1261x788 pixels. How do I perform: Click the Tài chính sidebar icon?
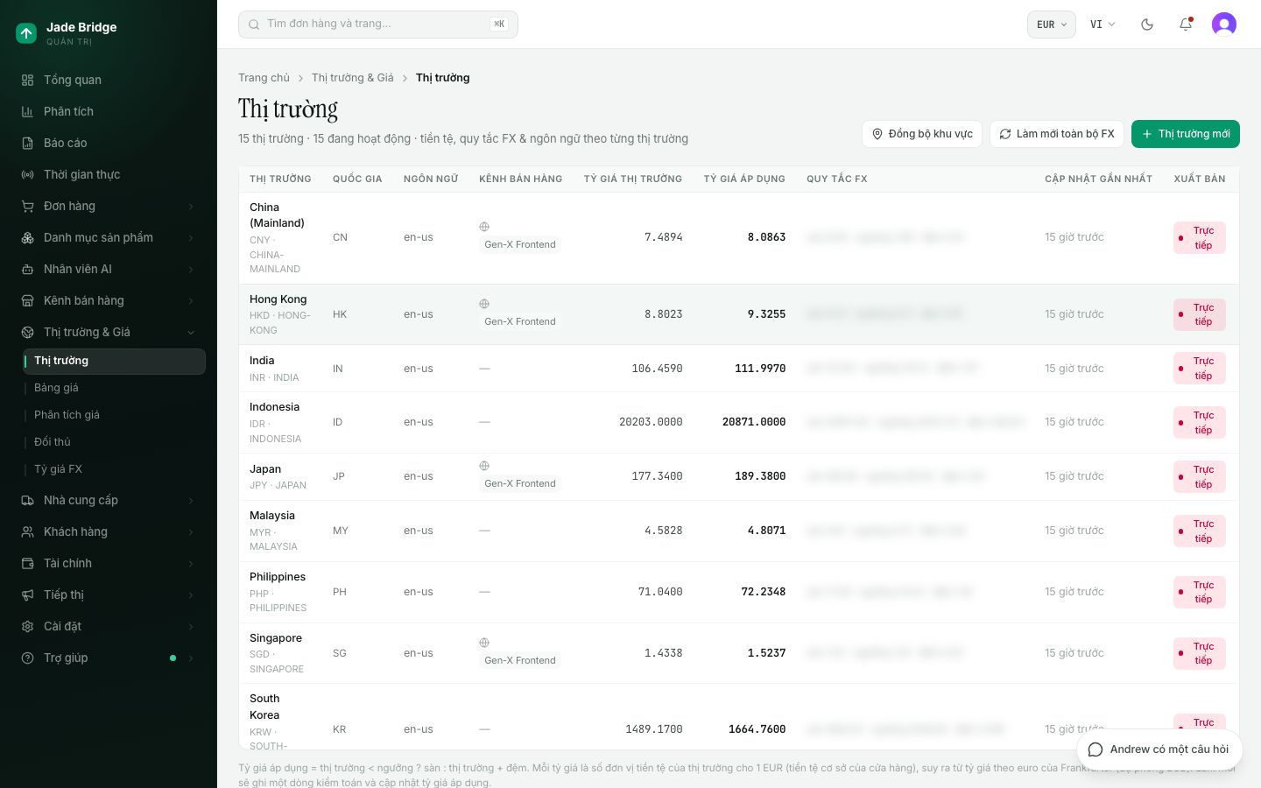28,563
